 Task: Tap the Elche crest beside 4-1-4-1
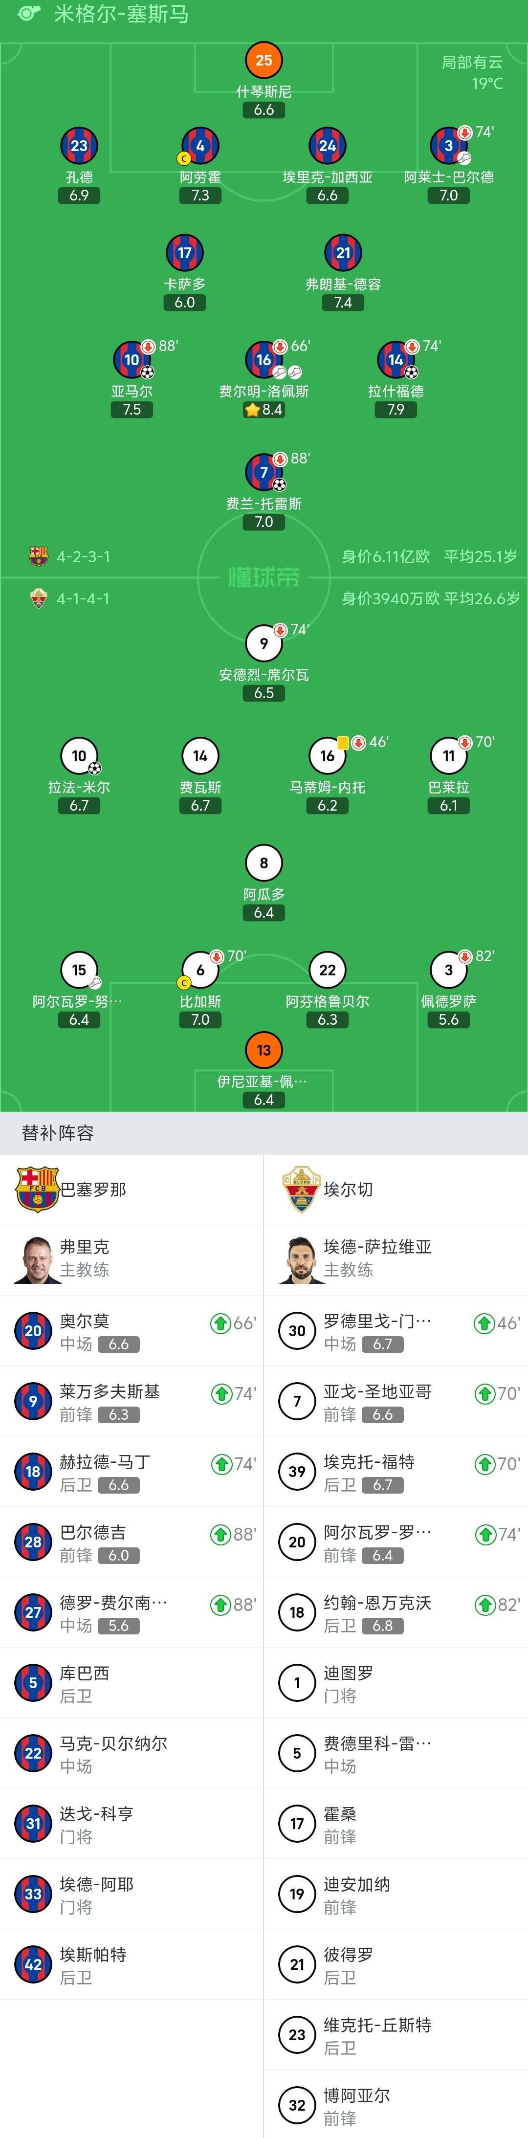38,598
